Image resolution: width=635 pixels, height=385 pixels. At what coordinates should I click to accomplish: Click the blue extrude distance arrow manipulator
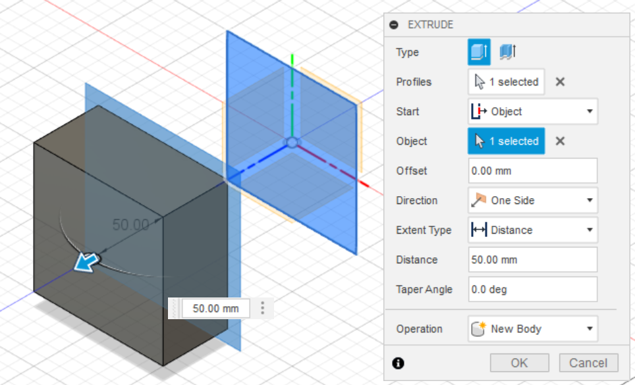[87, 262]
